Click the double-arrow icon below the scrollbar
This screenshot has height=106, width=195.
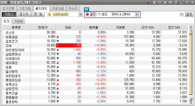pyautogui.click(x=191, y=102)
